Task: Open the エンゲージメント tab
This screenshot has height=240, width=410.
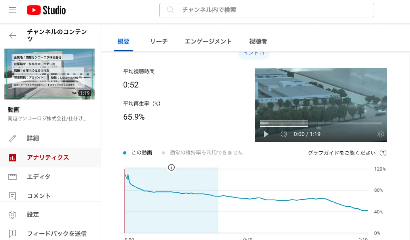Action: click(x=208, y=41)
